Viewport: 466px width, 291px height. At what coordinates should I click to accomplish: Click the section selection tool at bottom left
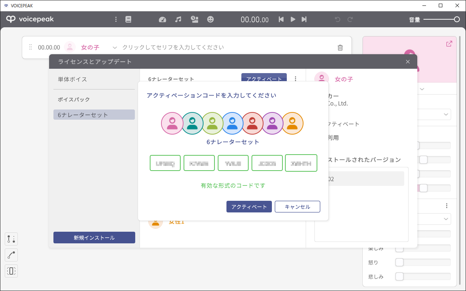(11, 271)
